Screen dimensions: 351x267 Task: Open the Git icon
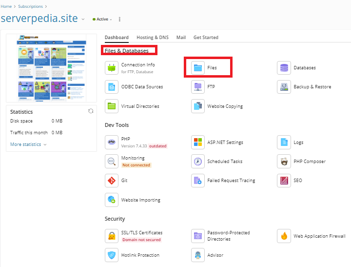pyautogui.click(x=112, y=181)
